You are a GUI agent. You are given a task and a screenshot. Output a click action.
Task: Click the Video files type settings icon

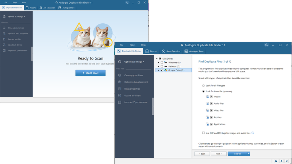pos(207,110)
